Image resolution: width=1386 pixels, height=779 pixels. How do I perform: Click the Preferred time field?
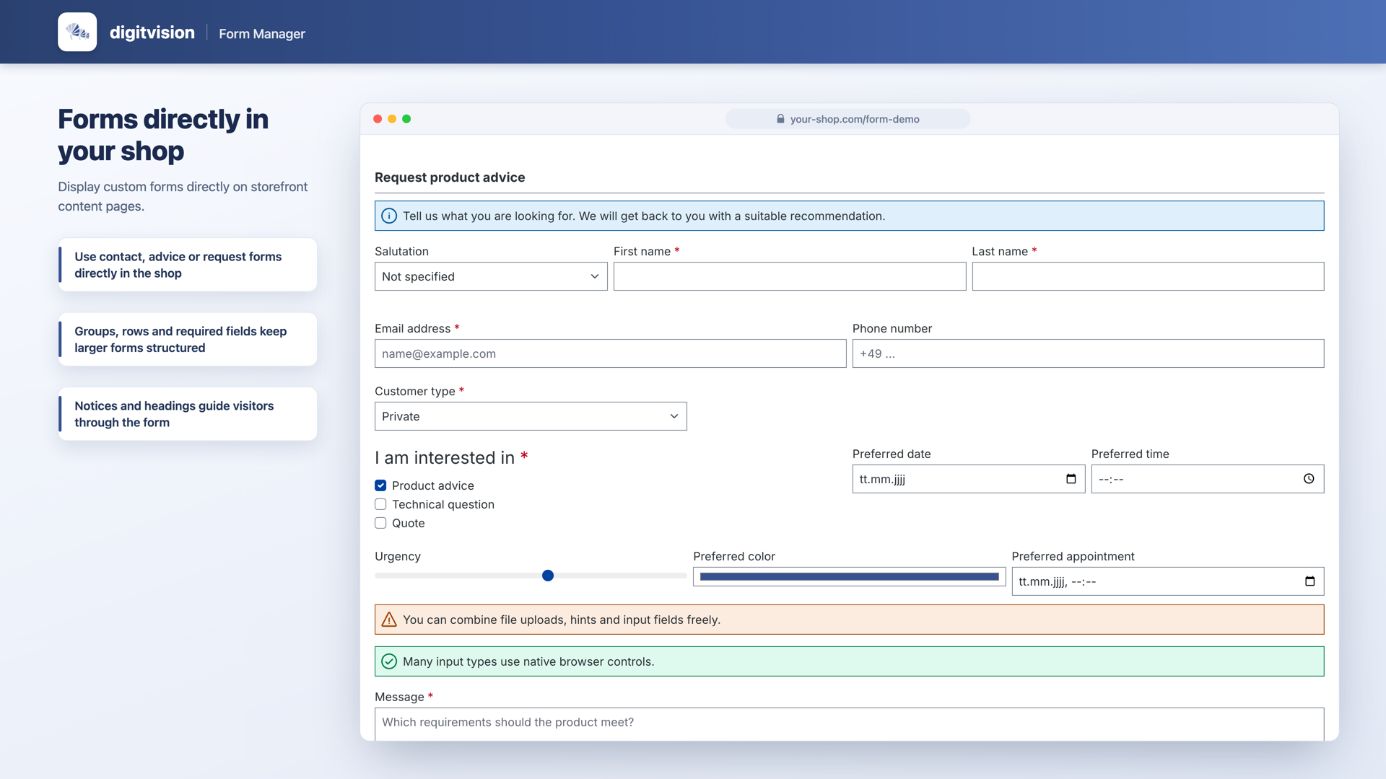click(x=1208, y=479)
